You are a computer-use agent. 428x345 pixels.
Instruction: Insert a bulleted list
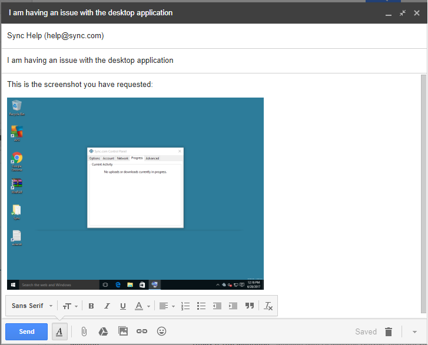(201, 306)
